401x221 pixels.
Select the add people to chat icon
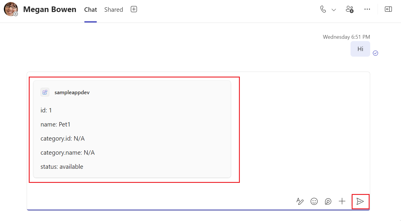click(350, 9)
